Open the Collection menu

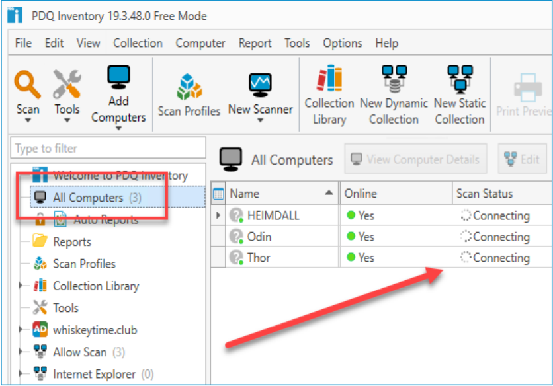tap(138, 43)
